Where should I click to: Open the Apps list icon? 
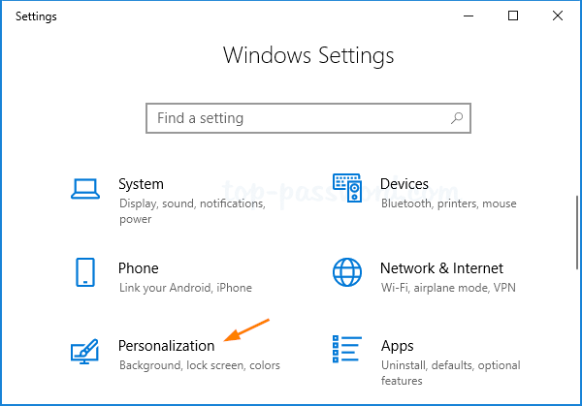pos(347,350)
